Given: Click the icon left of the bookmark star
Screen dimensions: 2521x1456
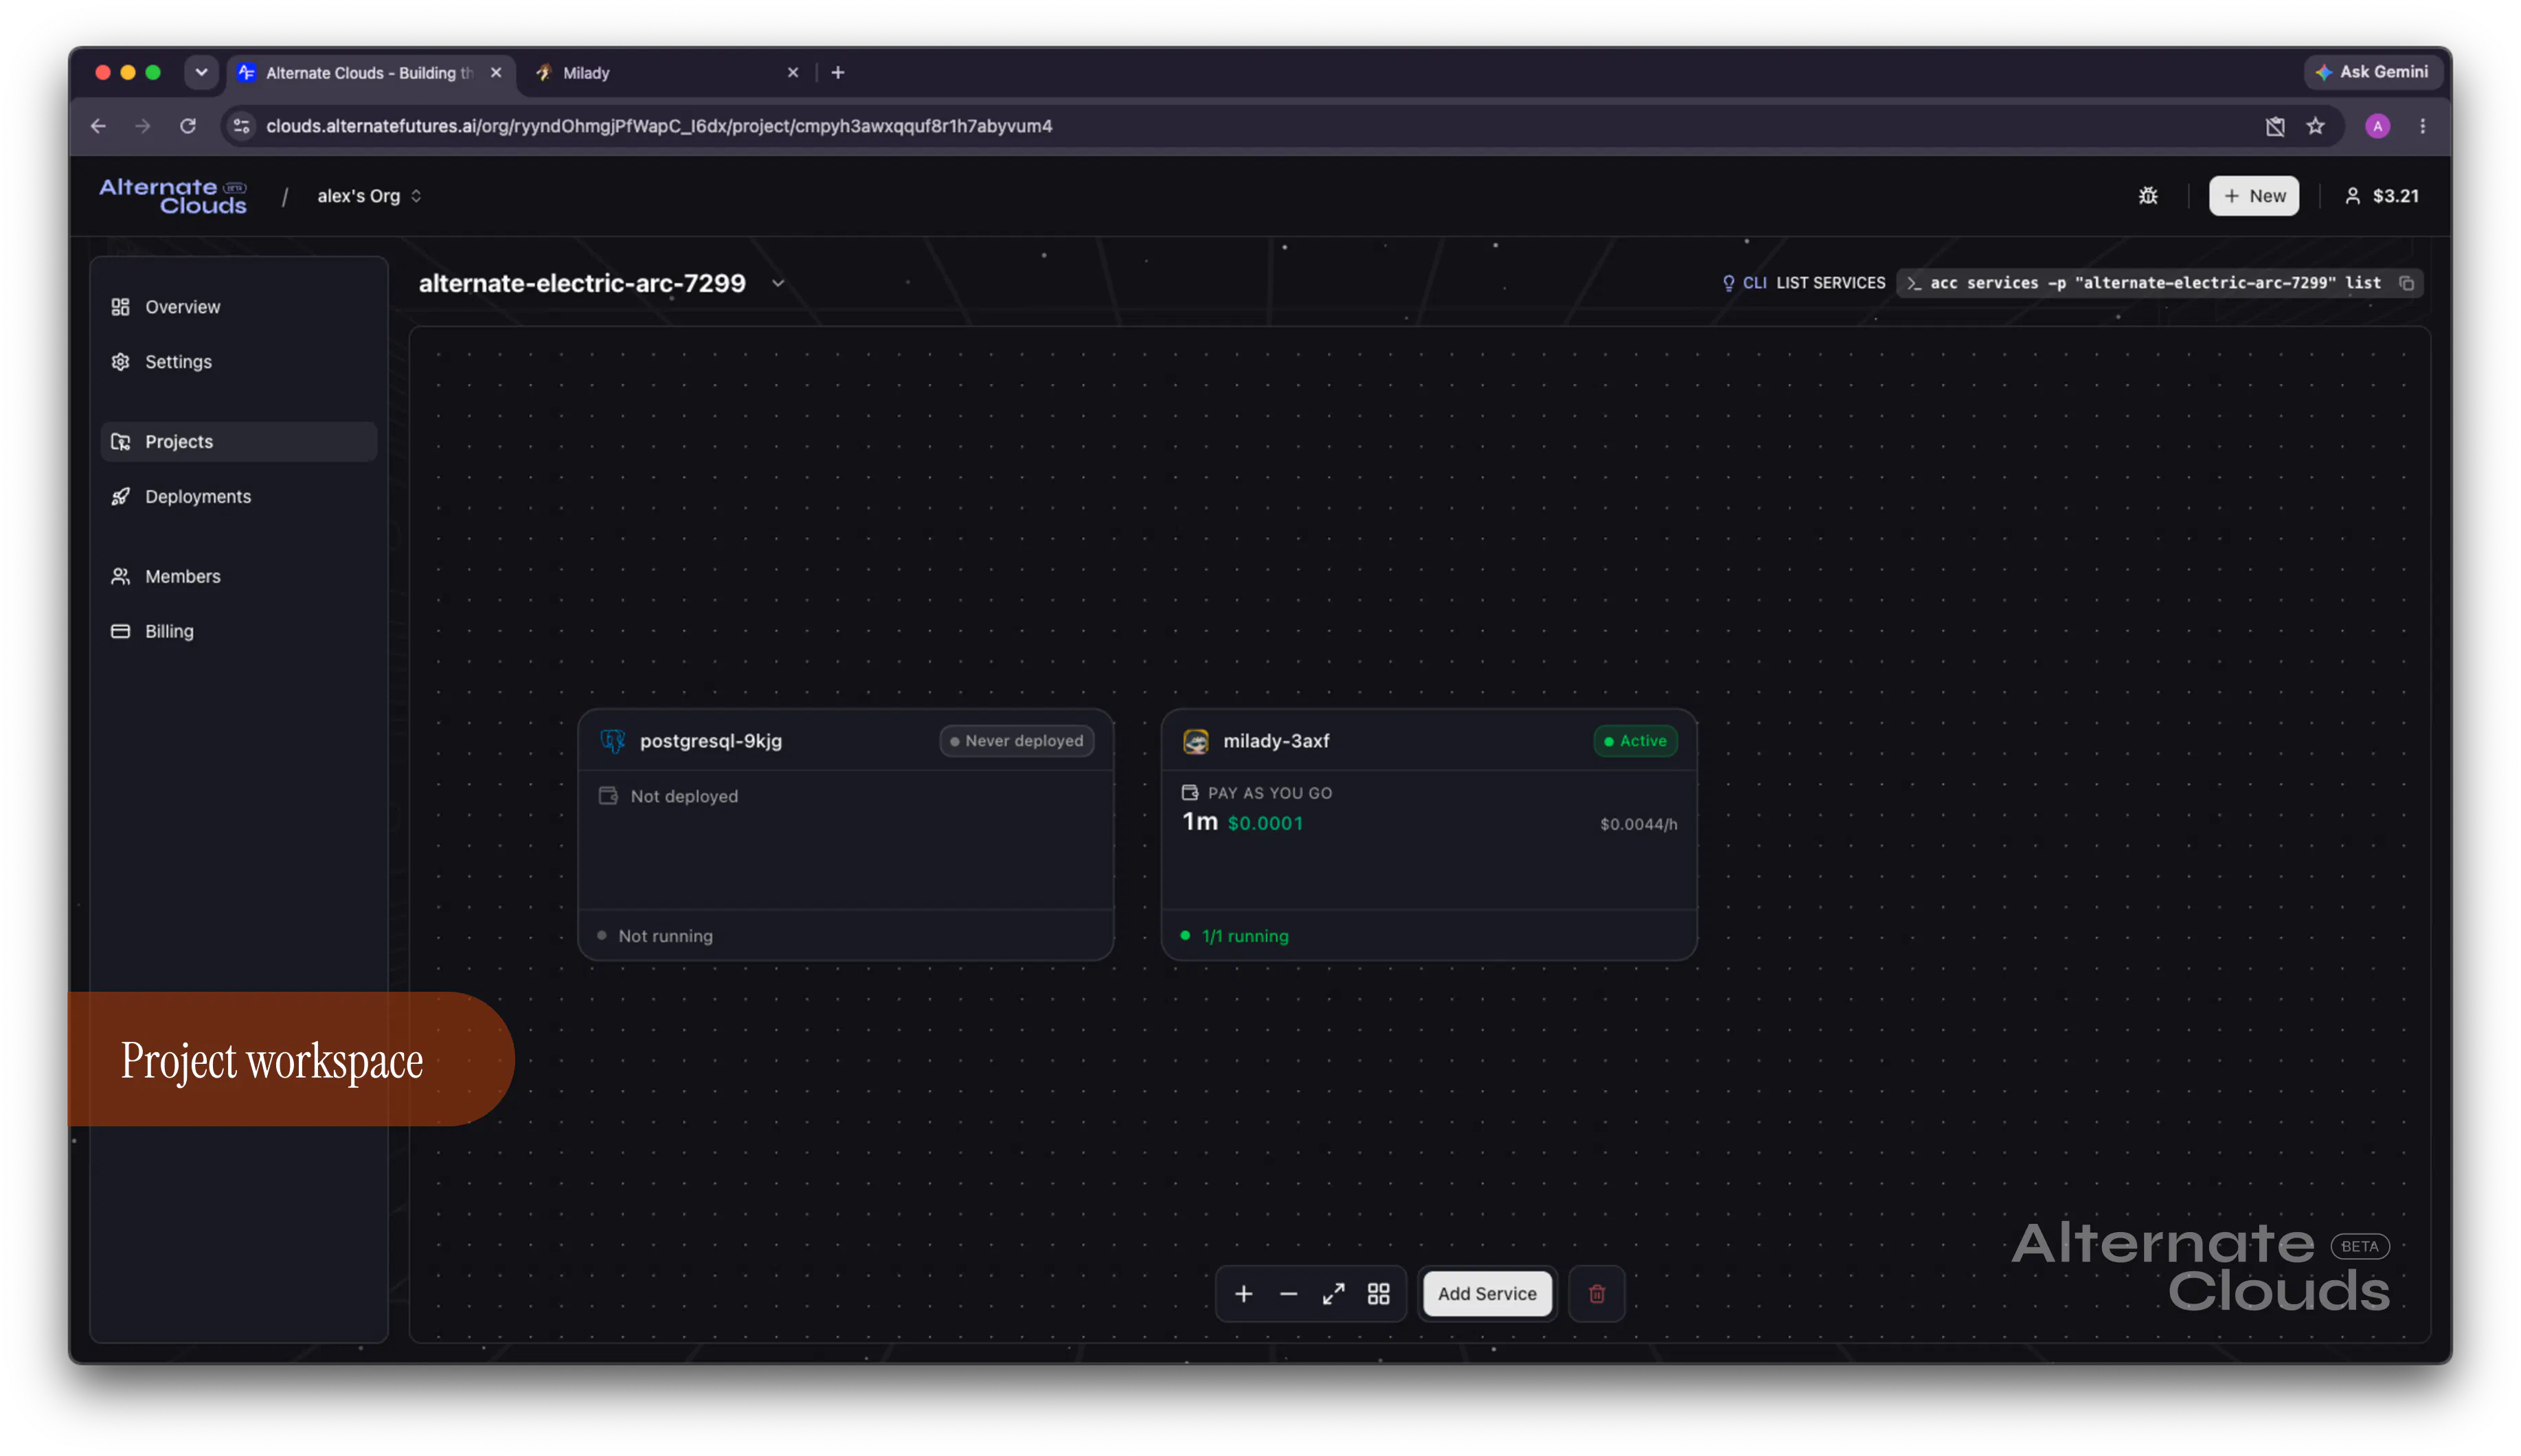Looking at the screenshot, I should click(2275, 126).
